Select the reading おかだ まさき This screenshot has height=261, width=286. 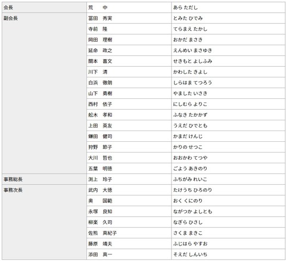tap(188, 40)
